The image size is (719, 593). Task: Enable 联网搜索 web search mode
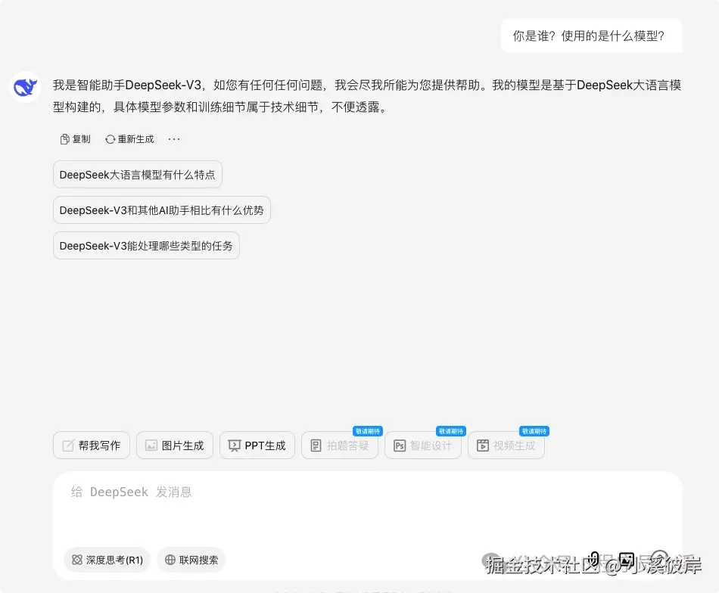click(x=191, y=560)
